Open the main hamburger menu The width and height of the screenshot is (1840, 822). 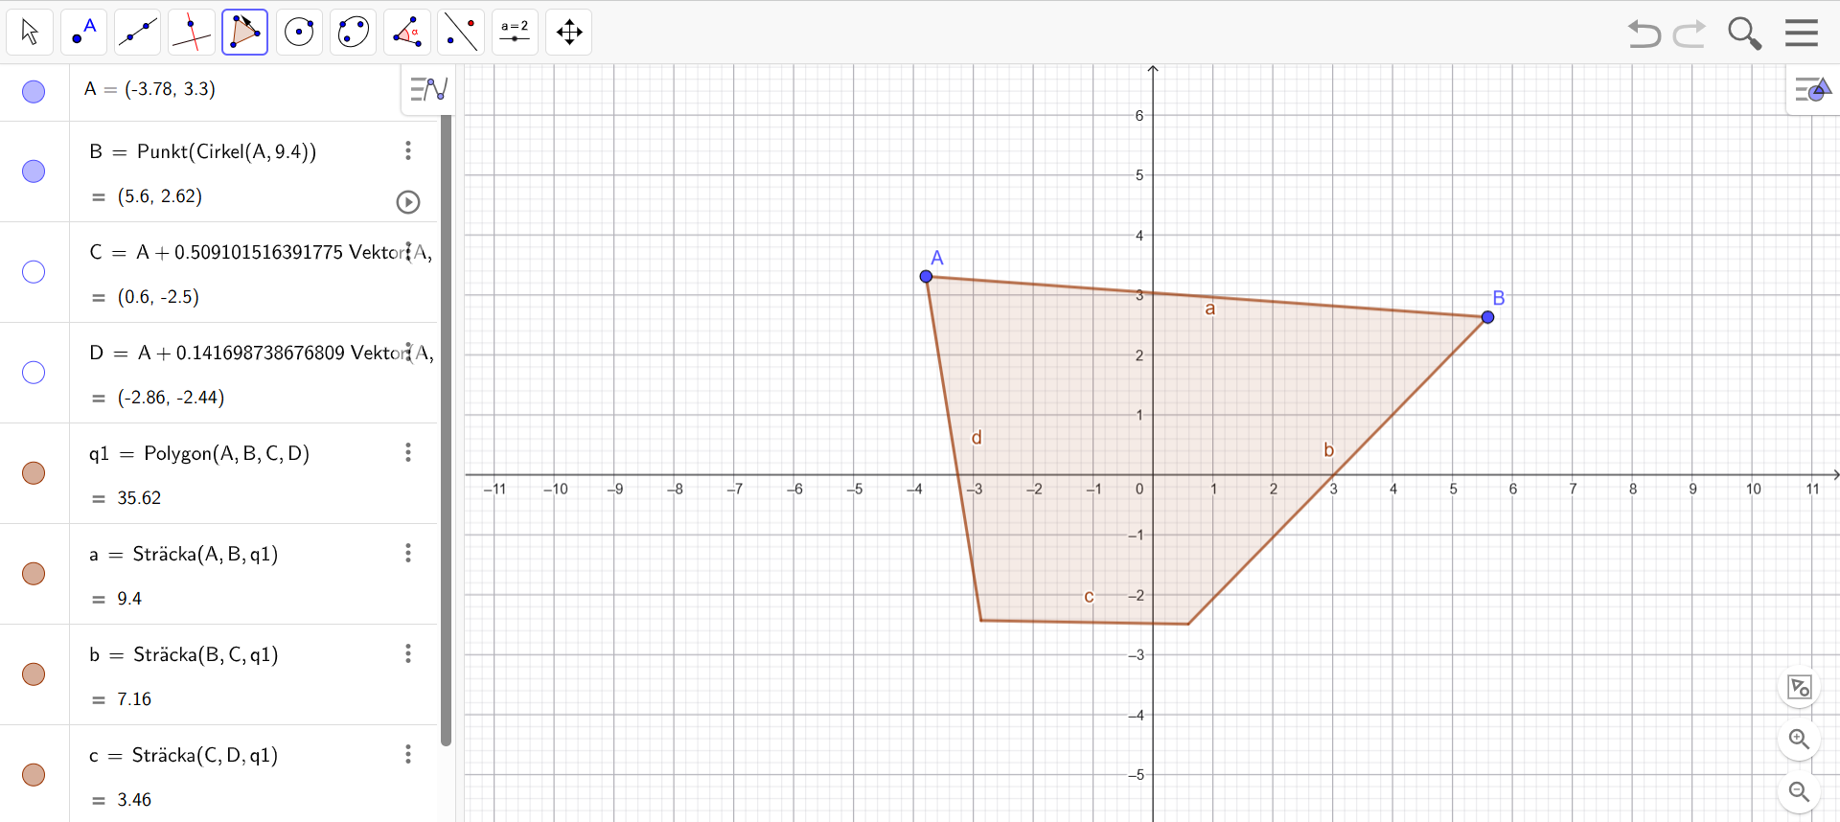pyautogui.click(x=1802, y=34)
